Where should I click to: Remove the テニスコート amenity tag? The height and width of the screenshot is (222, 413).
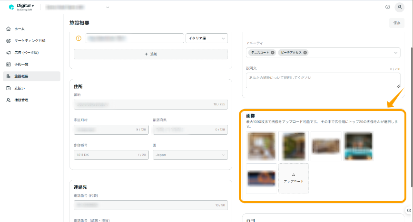point(273,53)
